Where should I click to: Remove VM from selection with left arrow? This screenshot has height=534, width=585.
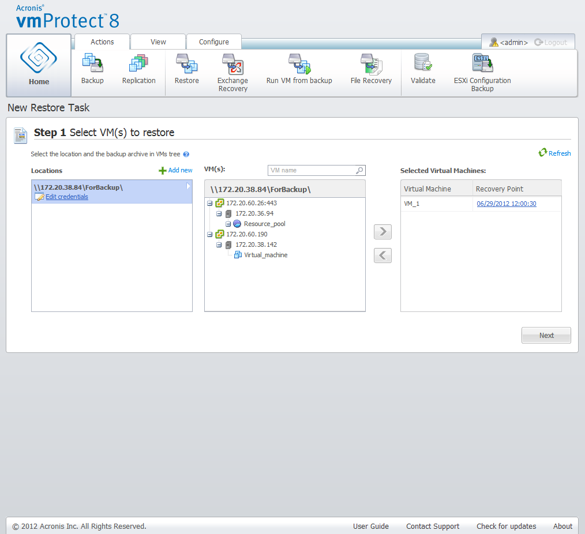pos(382,255)
